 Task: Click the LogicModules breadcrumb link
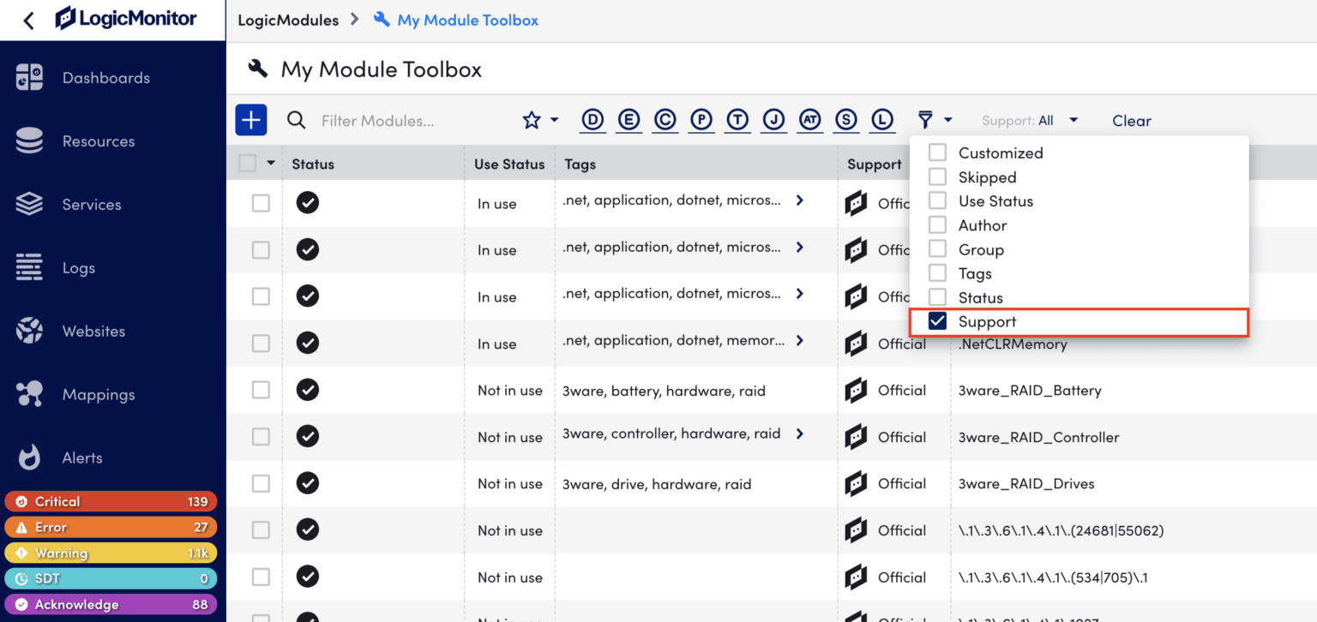point(288,20)
